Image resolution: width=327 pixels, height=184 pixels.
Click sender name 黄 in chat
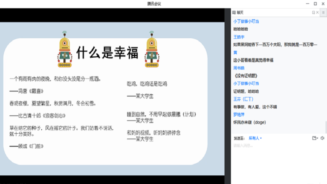235,52
